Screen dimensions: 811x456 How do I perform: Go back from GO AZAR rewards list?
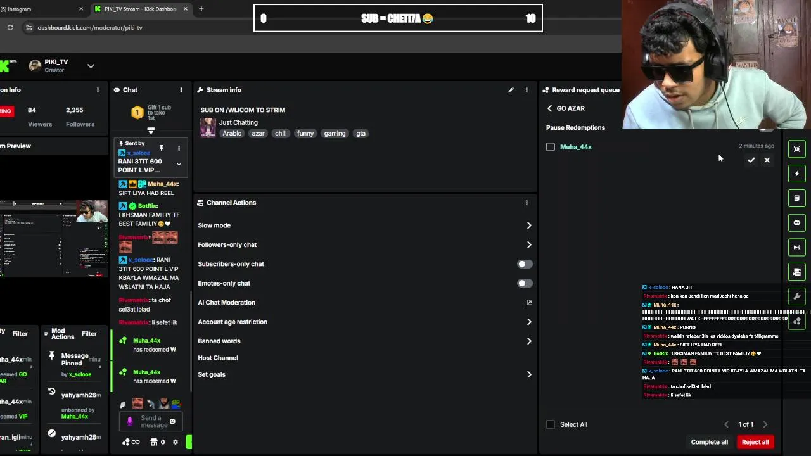pyautogui.click(x=549, y=108)
